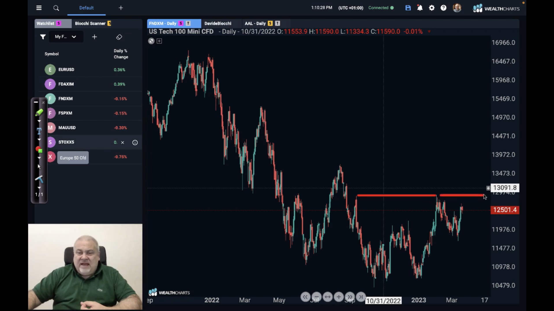This screenshot has height=311, width=554.
Task: Jump to latest bar button
Action: (x=361, y=297)
